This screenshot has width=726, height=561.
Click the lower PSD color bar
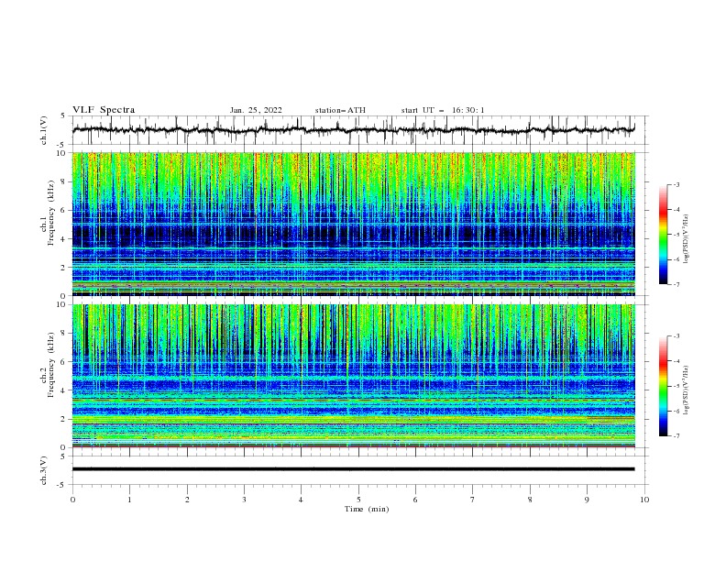(663, 386)
